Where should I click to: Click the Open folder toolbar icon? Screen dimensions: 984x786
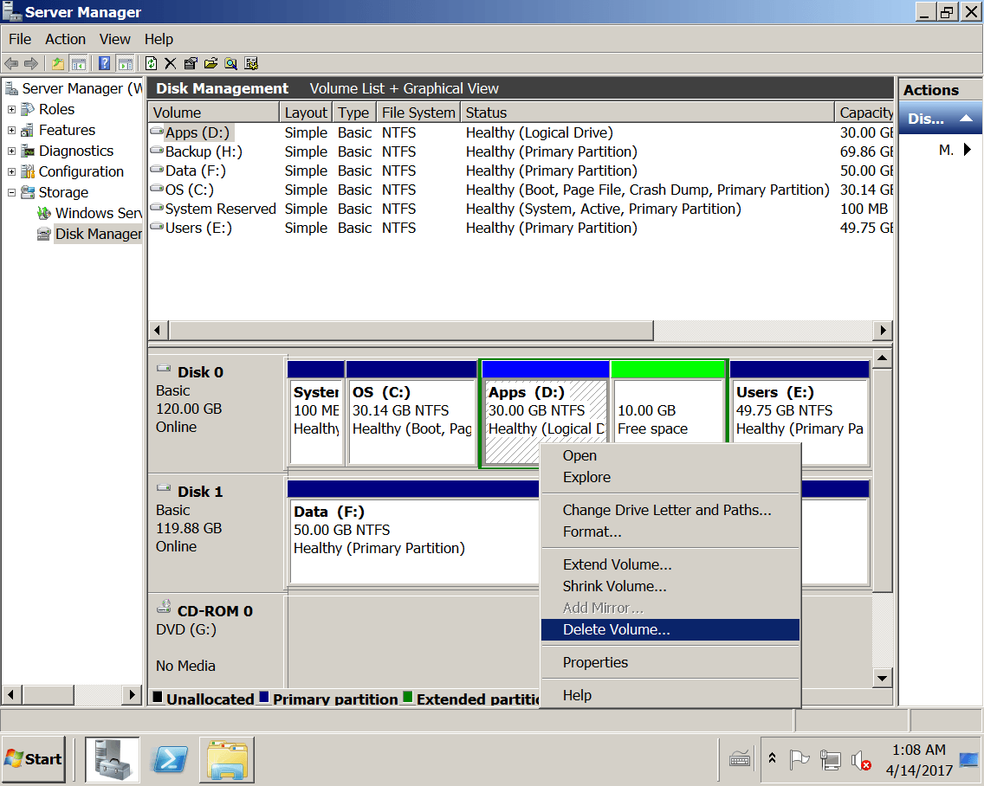(210, 63)
